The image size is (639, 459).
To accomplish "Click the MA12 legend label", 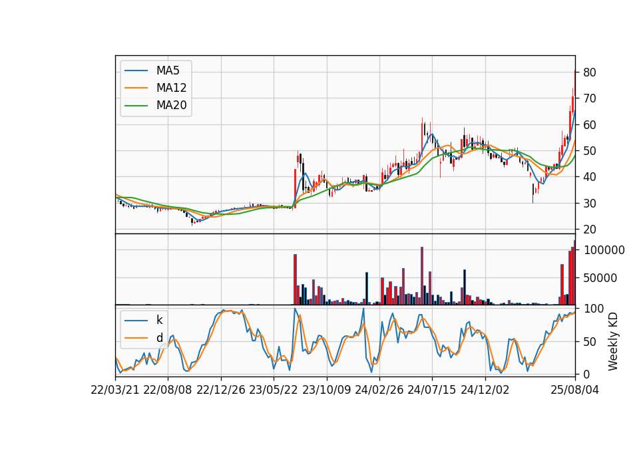I will point(171,88).
